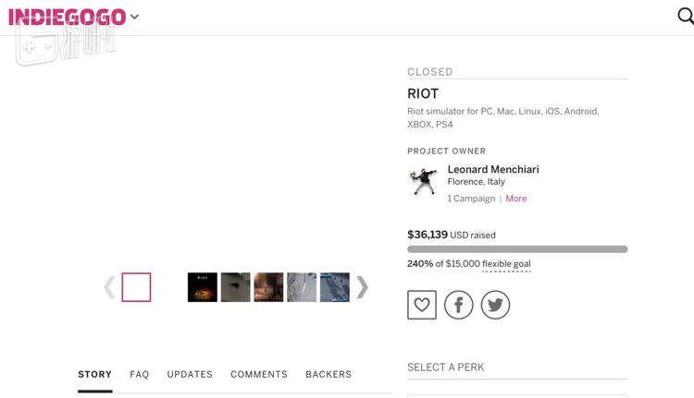Click the funding progress bar
Screen dimensions: 694x398
pos(517,249)
